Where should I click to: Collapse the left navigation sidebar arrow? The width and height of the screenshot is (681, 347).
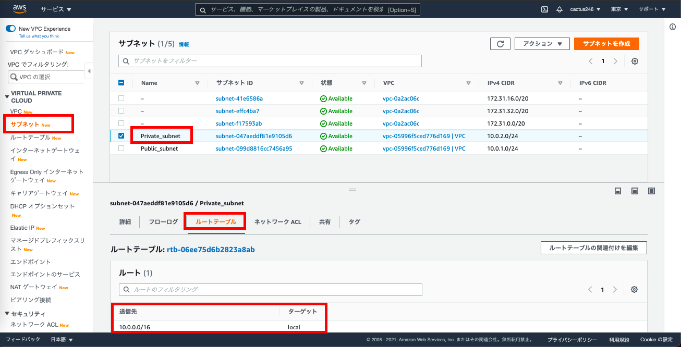[x=89, y=71]
